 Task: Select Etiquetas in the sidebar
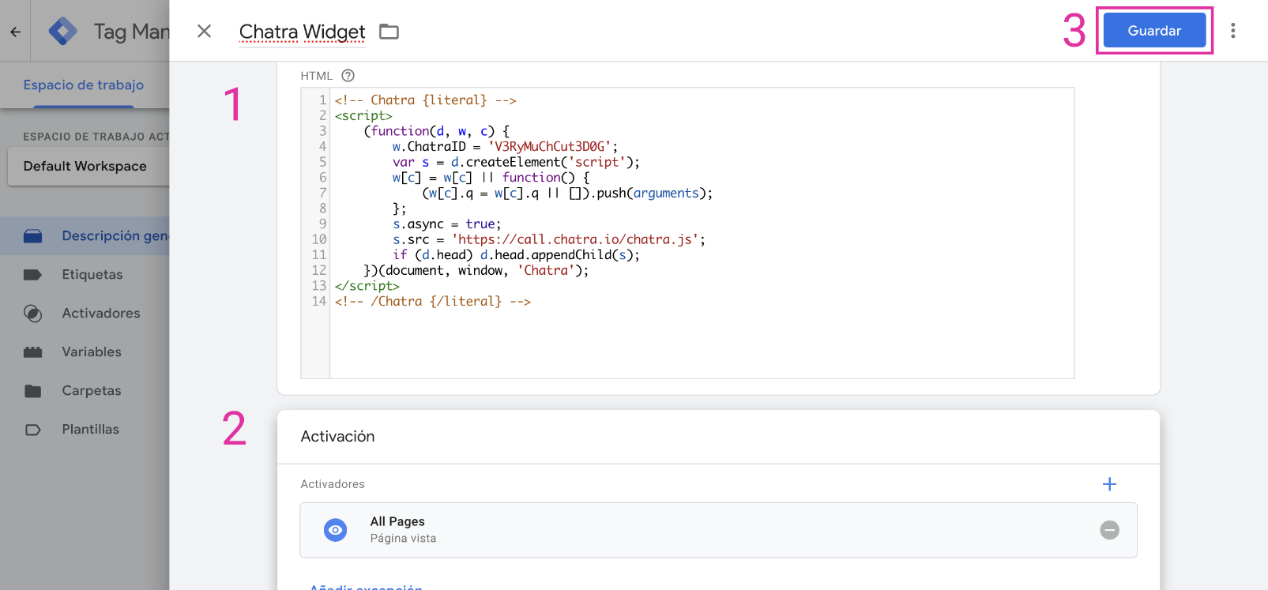point(92,275)
